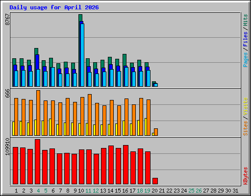The image size is (251, 196).
Task: Click the day 7 axis label
Action: [60, 191]
